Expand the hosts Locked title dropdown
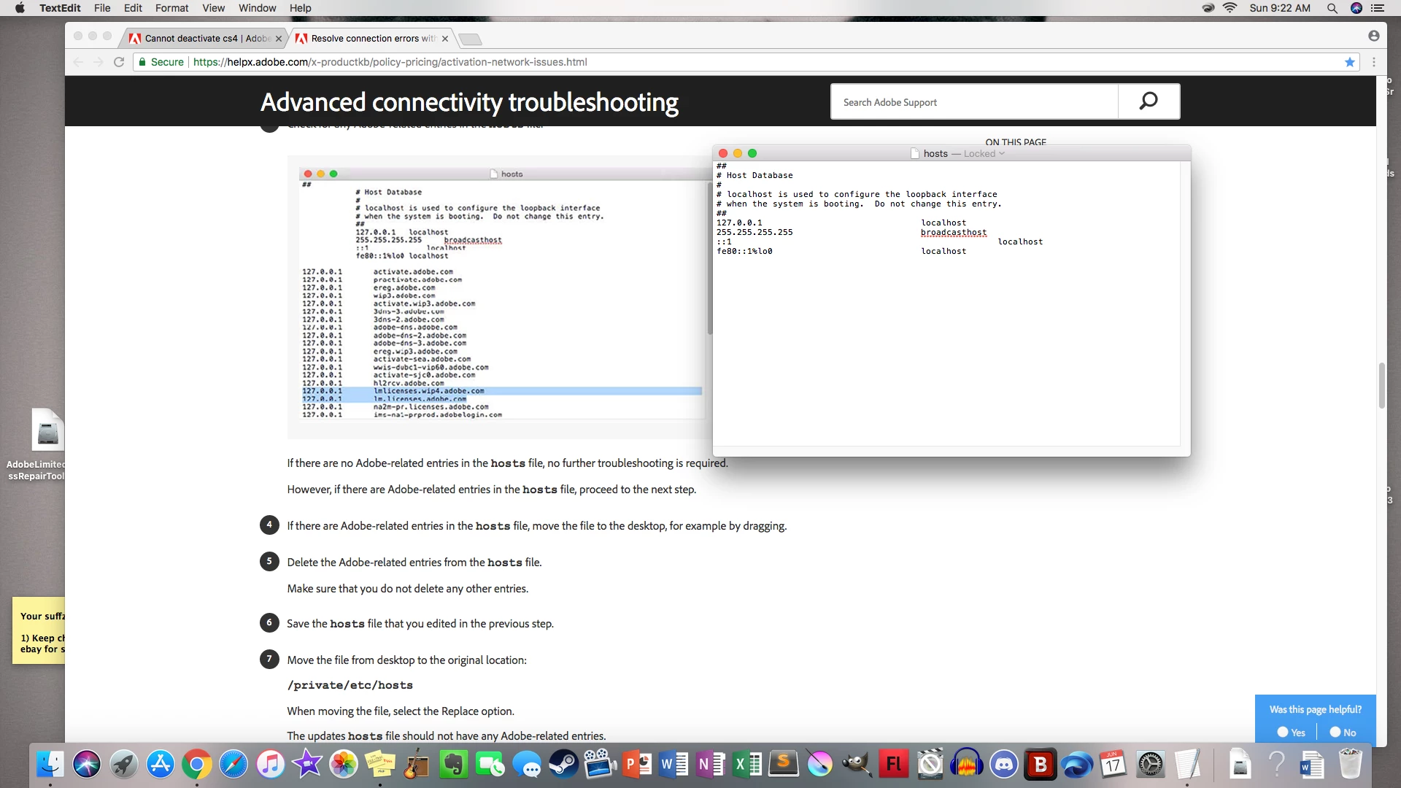The height and width of the screenshot is (788, 1401). (x=1002, y=153)
